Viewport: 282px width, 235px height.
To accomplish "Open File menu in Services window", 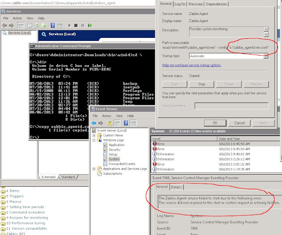I will [6, 18].
